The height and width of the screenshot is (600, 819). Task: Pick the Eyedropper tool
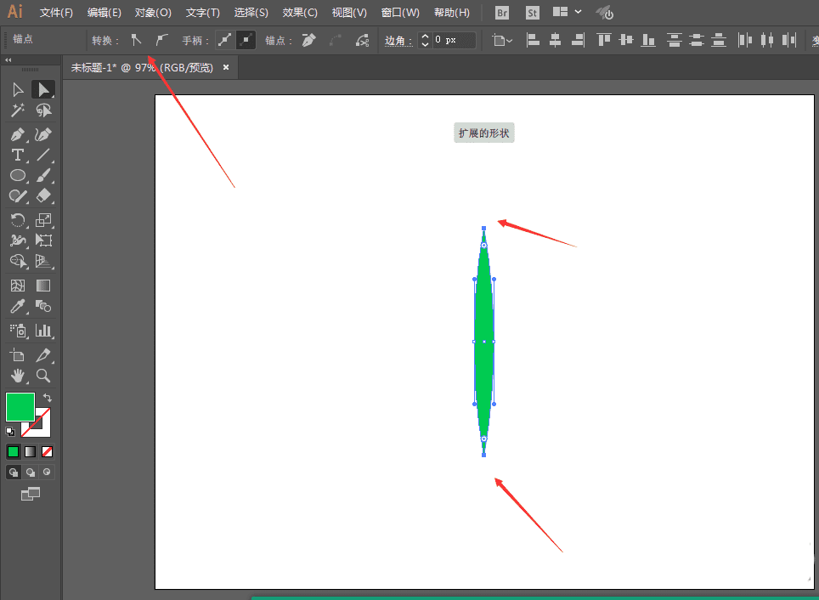[18, 306]
